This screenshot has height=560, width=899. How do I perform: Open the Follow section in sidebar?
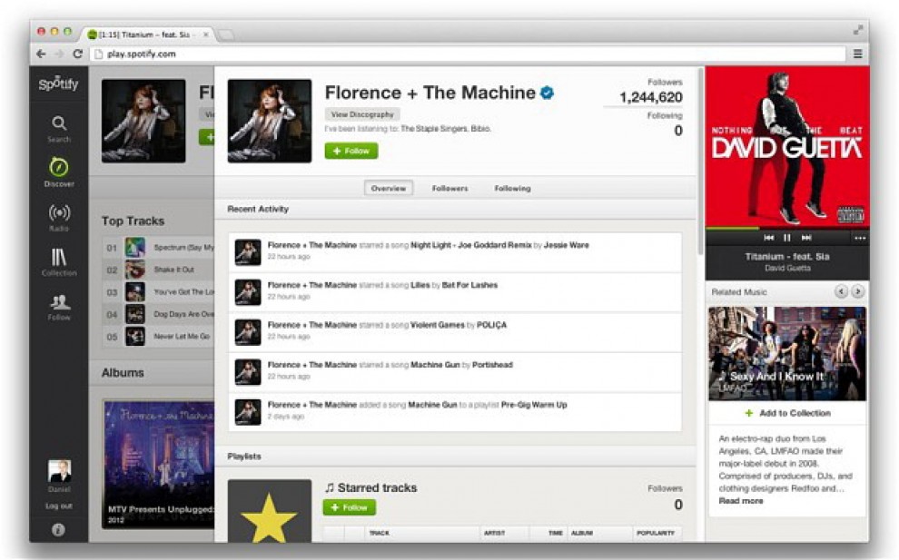click(59, 307)
